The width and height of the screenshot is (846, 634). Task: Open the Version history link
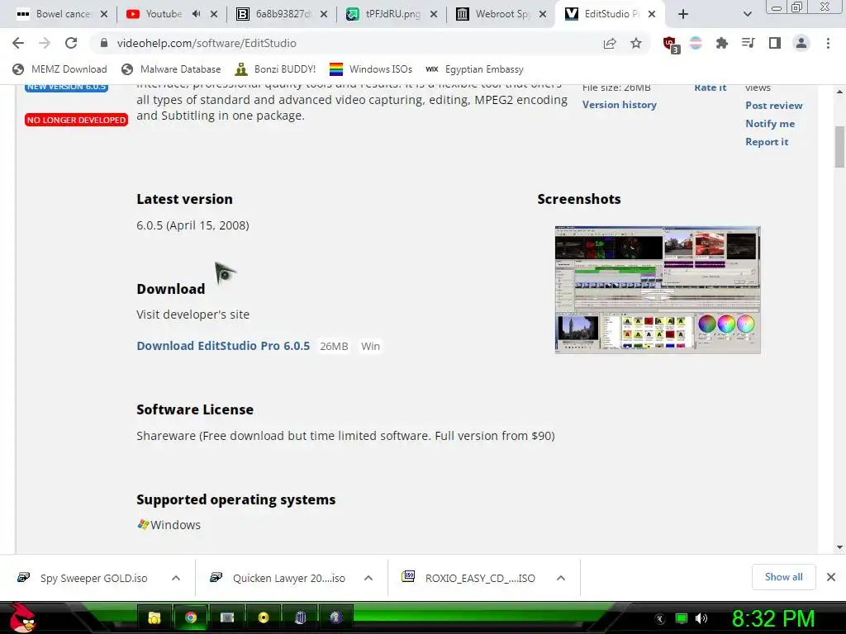pyautogui.click(x=620, y=105)
